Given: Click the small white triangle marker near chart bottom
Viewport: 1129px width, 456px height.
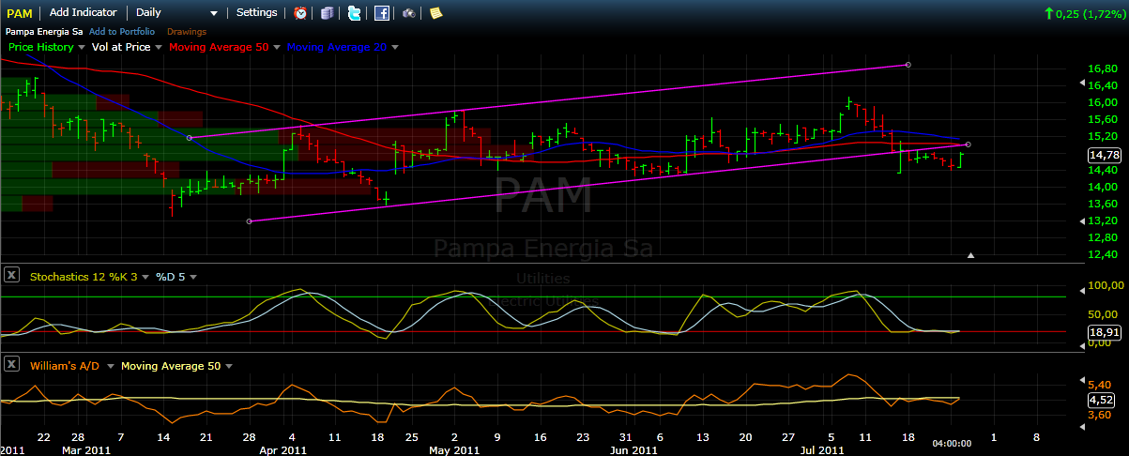Looking at the screenshot, I should point(971,254).
